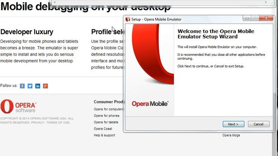
Task: Cancel the Opera Mobile Emulator setup wizard
Action: (x=259, y=124)
